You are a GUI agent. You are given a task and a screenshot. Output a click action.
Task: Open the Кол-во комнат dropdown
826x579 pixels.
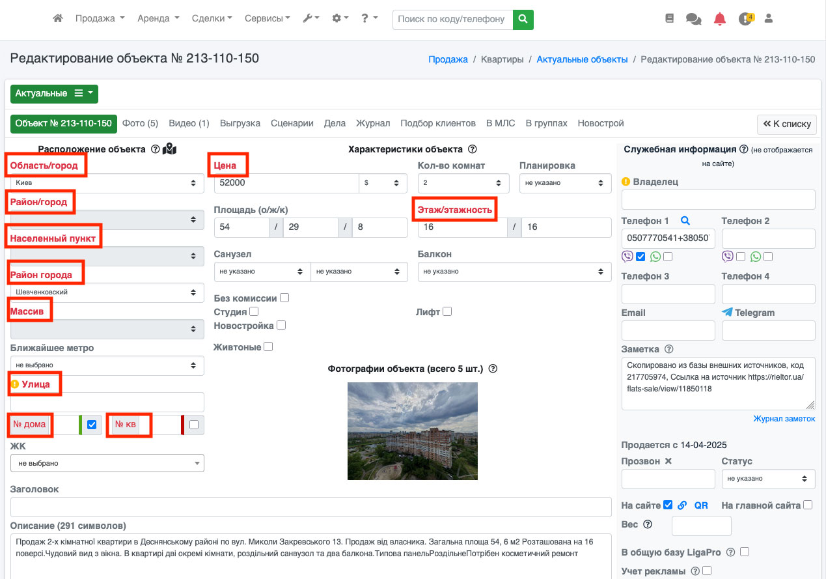[x=463, y=183]
